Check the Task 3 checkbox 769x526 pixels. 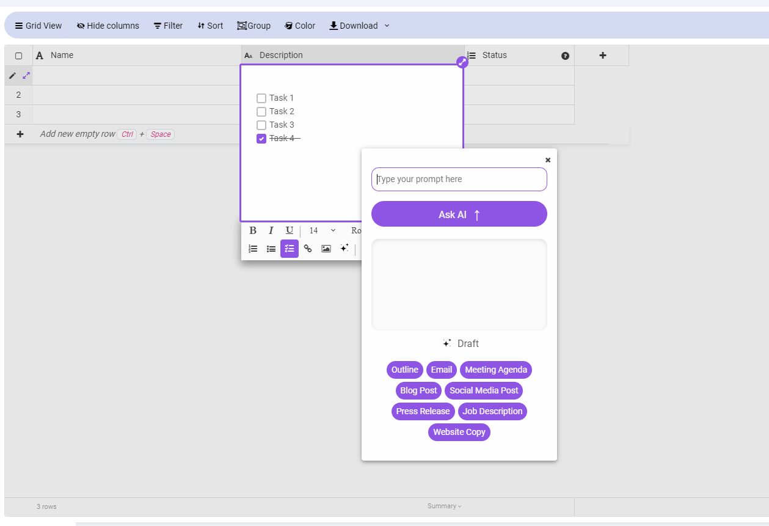[x=261, y=125]
